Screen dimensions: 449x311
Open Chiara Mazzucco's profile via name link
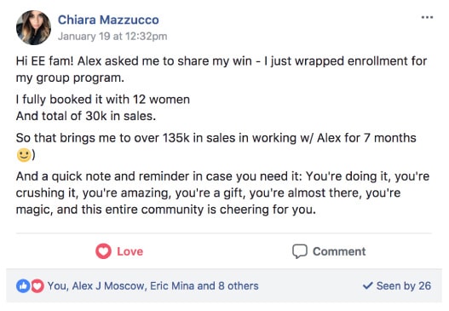[108, 20]
